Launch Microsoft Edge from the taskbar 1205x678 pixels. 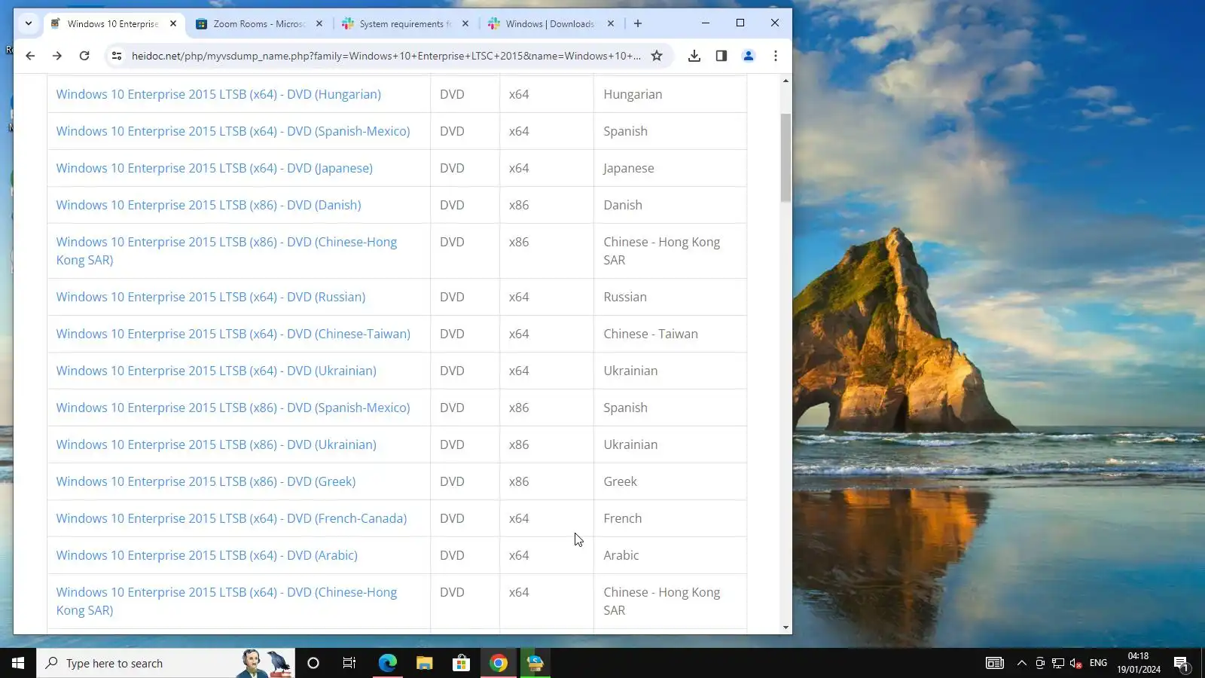(387, 663)
